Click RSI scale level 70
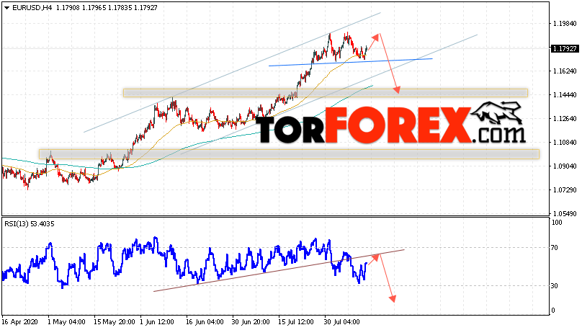 click(x=555, y=248)
